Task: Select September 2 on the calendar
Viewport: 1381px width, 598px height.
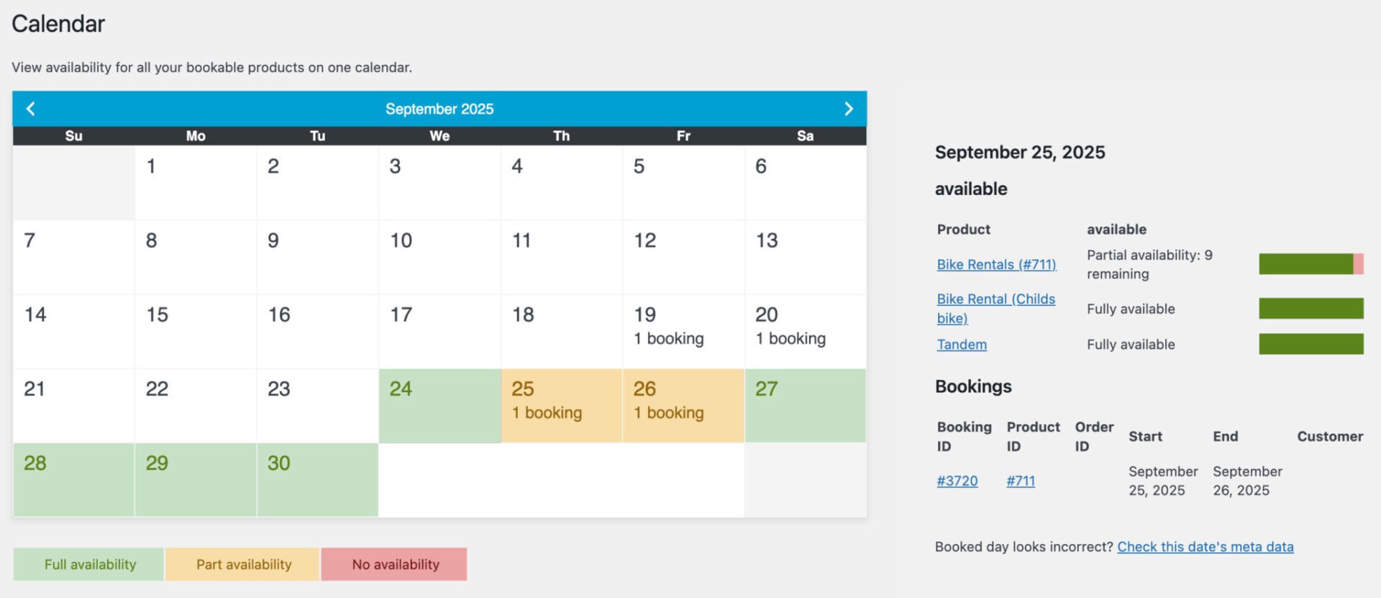Action: pos(317,184)
